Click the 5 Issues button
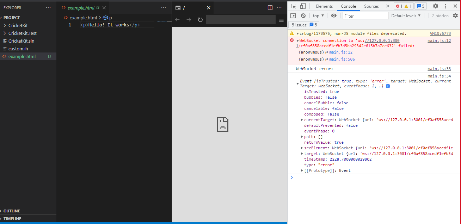 pos(303,25)
